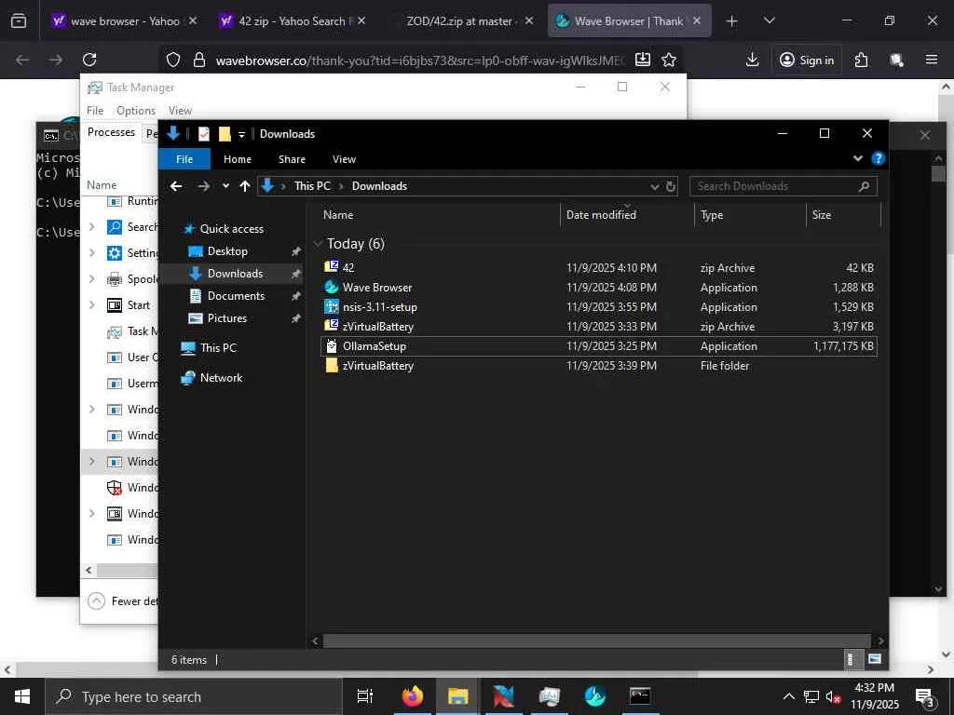Open Wave Browser from the taskbar

point(594,696)
